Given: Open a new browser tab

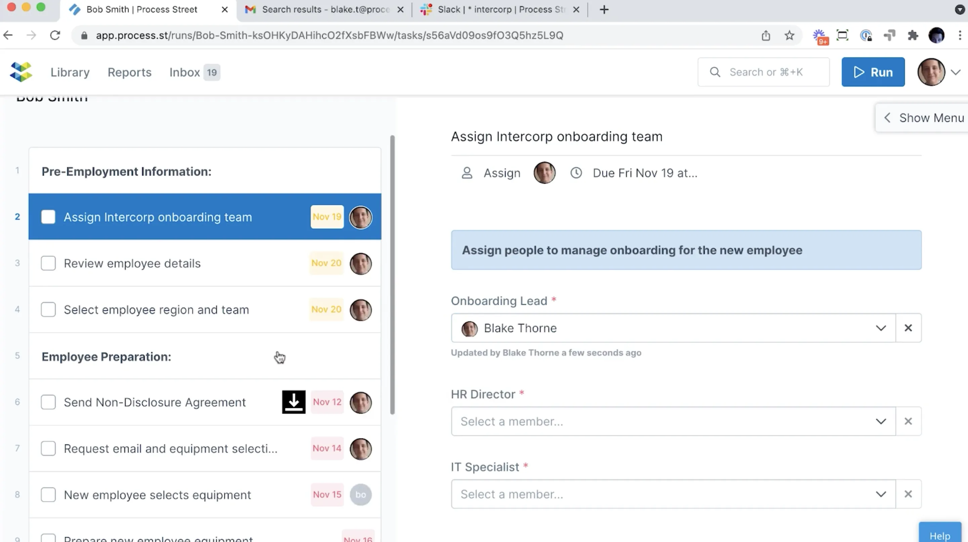Looking at the screenshot, I should [x=604, y=9].
